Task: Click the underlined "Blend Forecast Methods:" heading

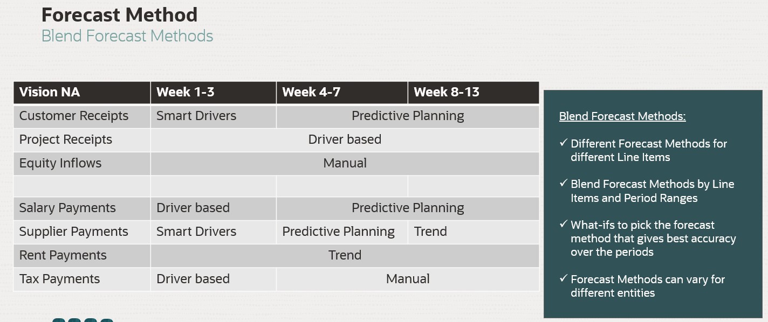Action: (x=622, y=116)
